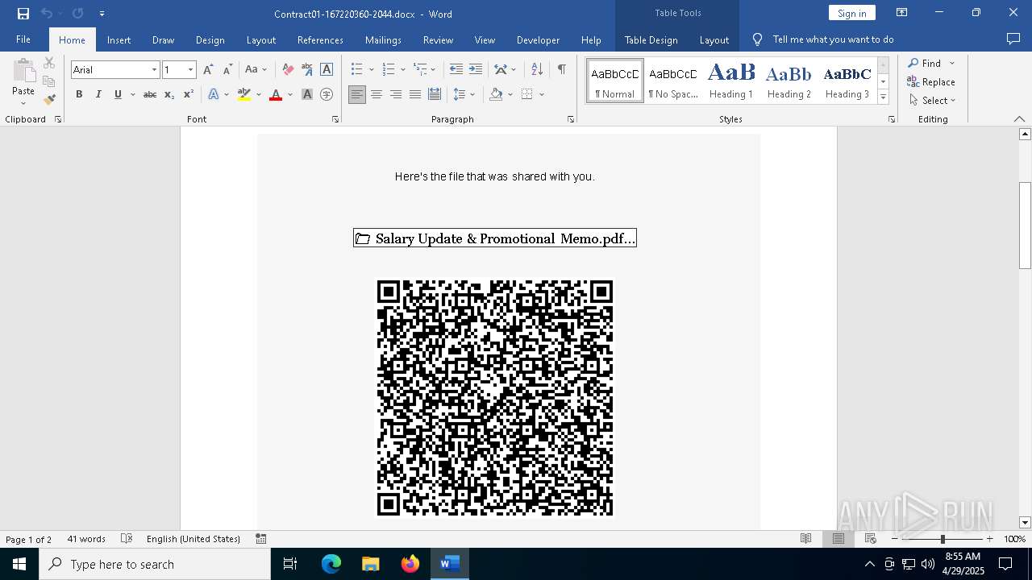Decrease paragraph indent

point(456,70)
